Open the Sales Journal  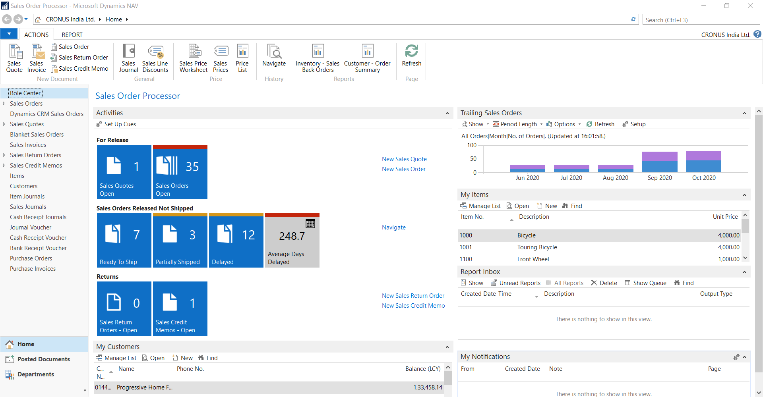(x=128, y=58)
